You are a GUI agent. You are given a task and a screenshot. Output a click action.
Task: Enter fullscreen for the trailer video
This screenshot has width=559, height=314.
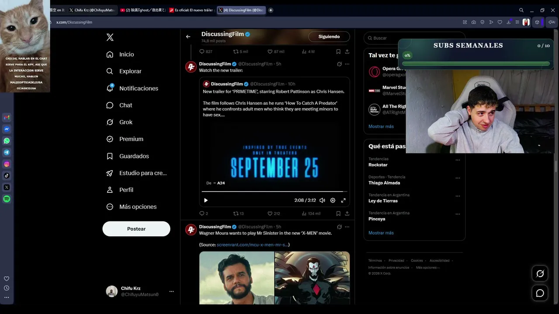pyautogui.click(x=343, y=200)
